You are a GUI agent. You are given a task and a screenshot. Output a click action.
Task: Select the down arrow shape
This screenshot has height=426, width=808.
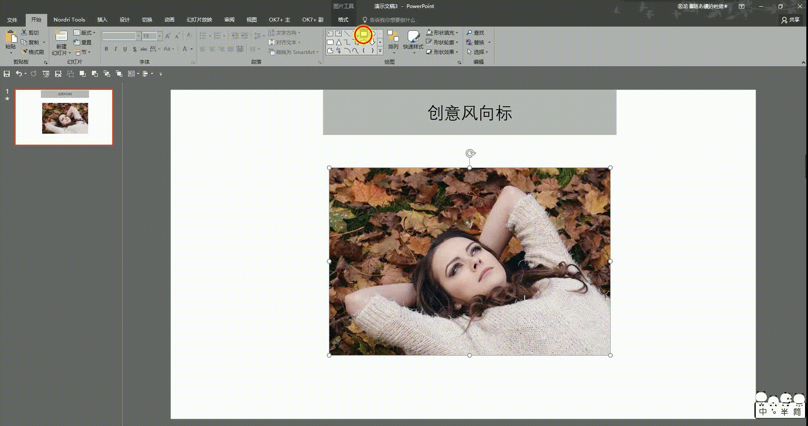[x=372, y=42]
